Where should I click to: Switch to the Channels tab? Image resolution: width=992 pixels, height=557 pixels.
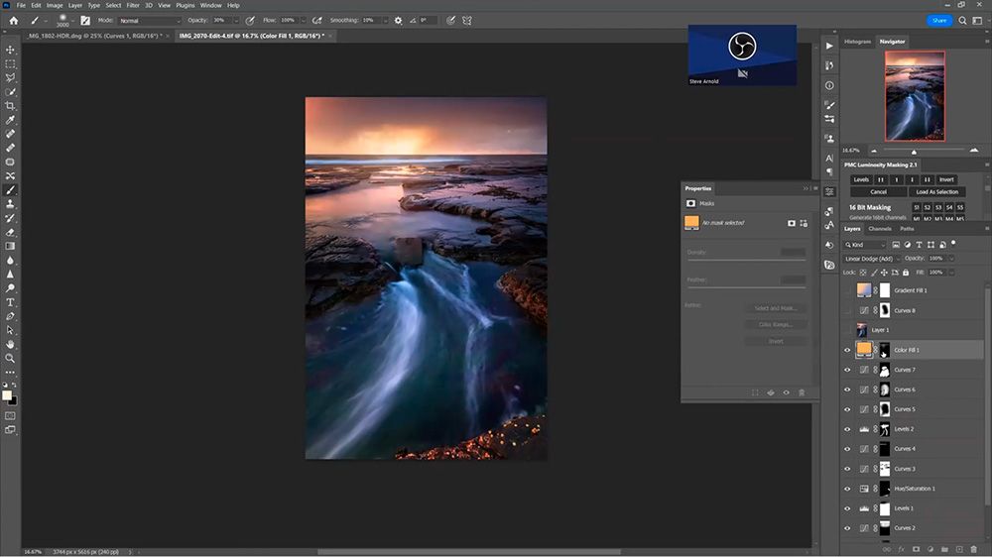pos(880,229)
